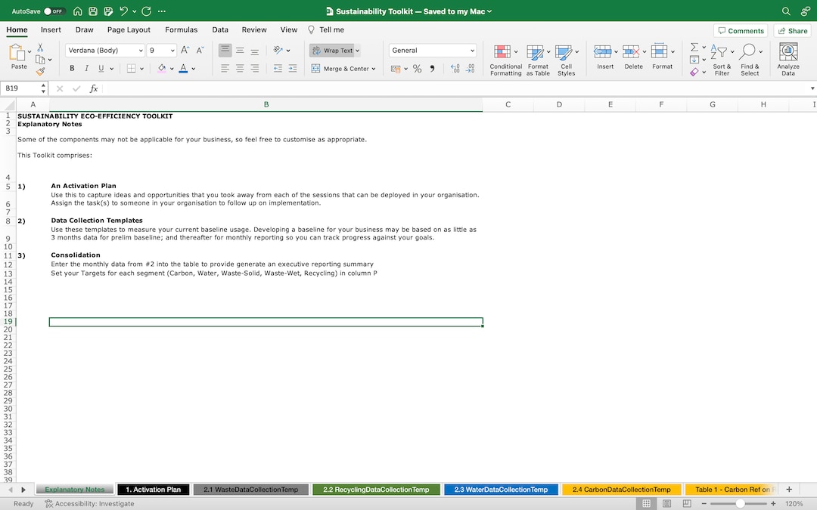Click the Increase Decimal icon
This screenshot has height=510, width=817.
coord(455,68)
